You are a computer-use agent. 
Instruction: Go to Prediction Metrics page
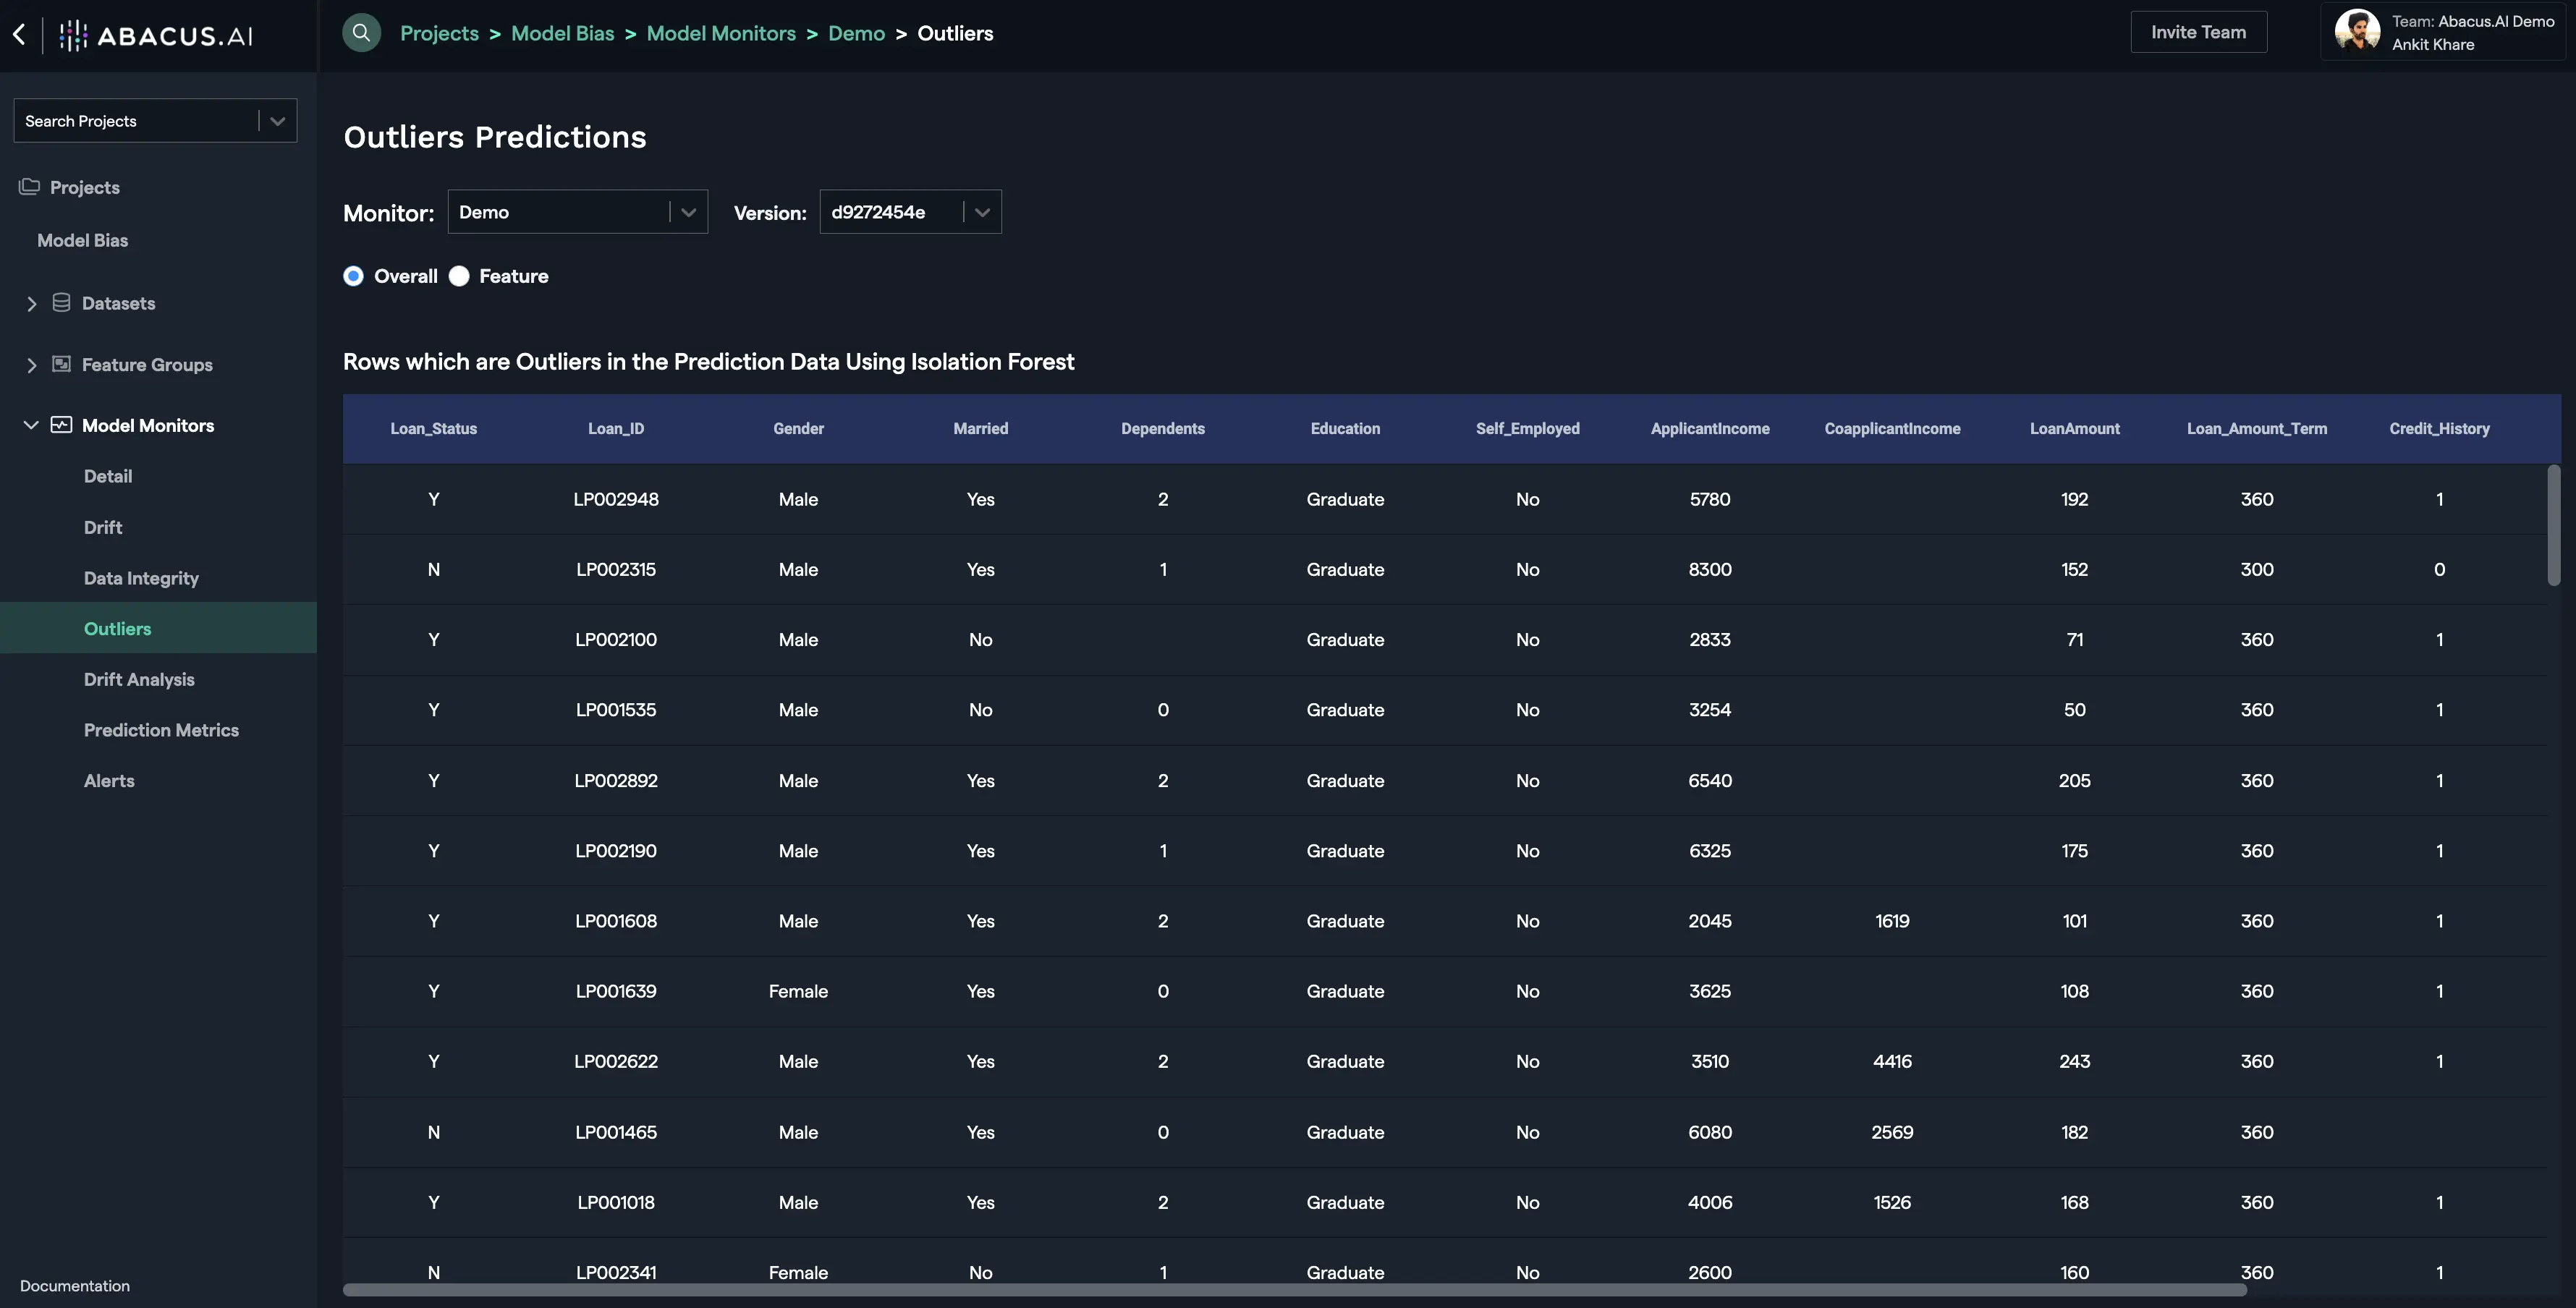click(x=161, y=730)
